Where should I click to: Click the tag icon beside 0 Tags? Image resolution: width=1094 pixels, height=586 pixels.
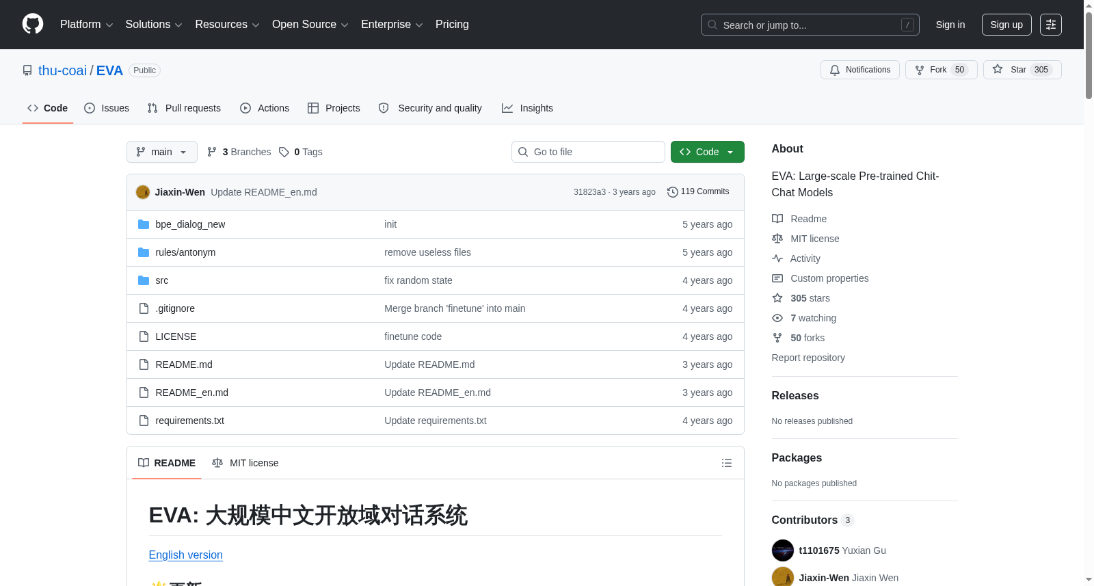click(284, 152)
